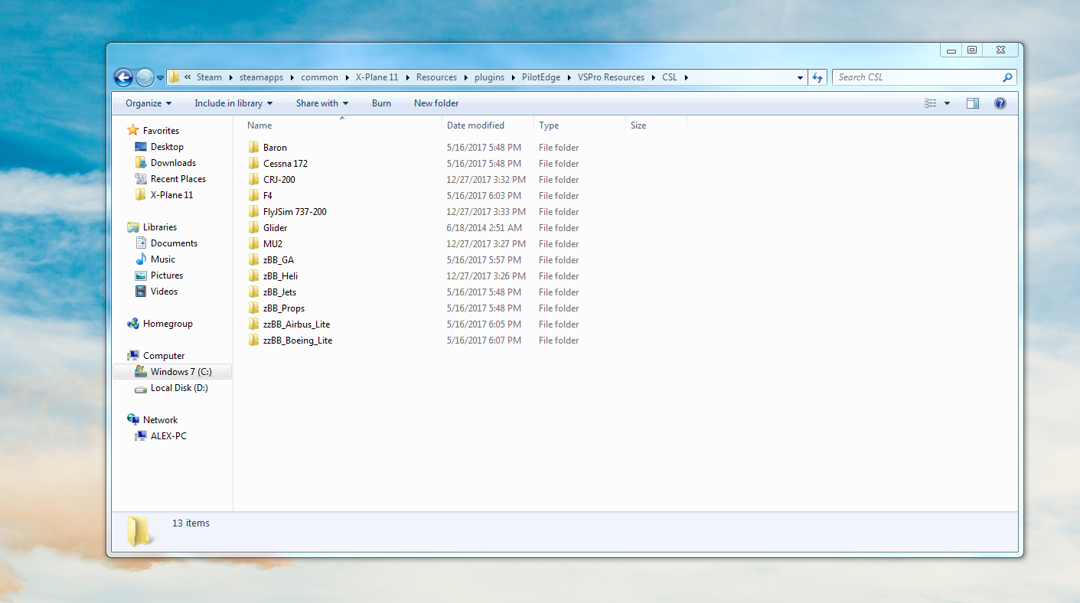Image resolution: width=1080 pixels, height=603 pixels.
Task: Click the refresh button beside the address bar
Action: 817,77
